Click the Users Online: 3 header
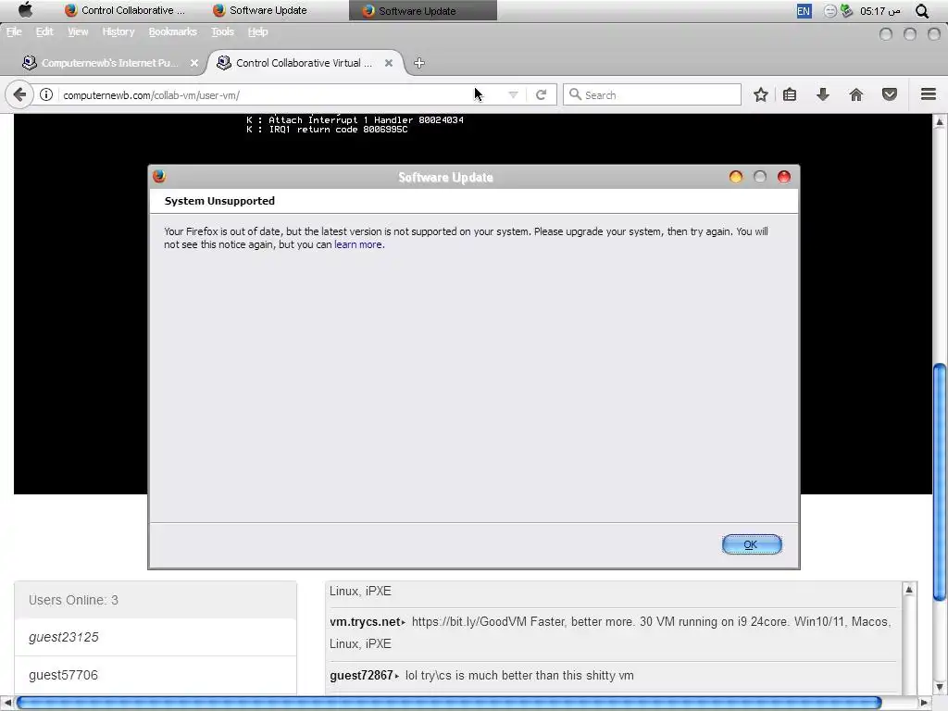This screenshot has height=711, width=948. [x=156, y=600]
